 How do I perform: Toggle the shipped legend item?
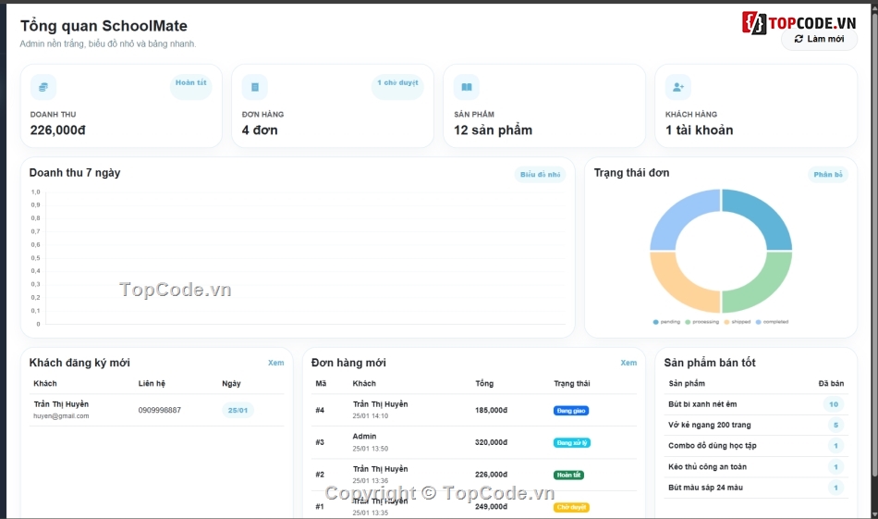pos(737,322)
